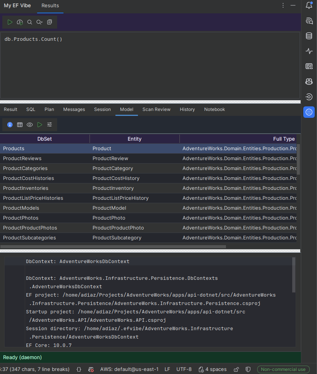The width and height of the screenshot is (317, 374).
Task: Open the circular history sidebar icon
Action: (309, 97)
